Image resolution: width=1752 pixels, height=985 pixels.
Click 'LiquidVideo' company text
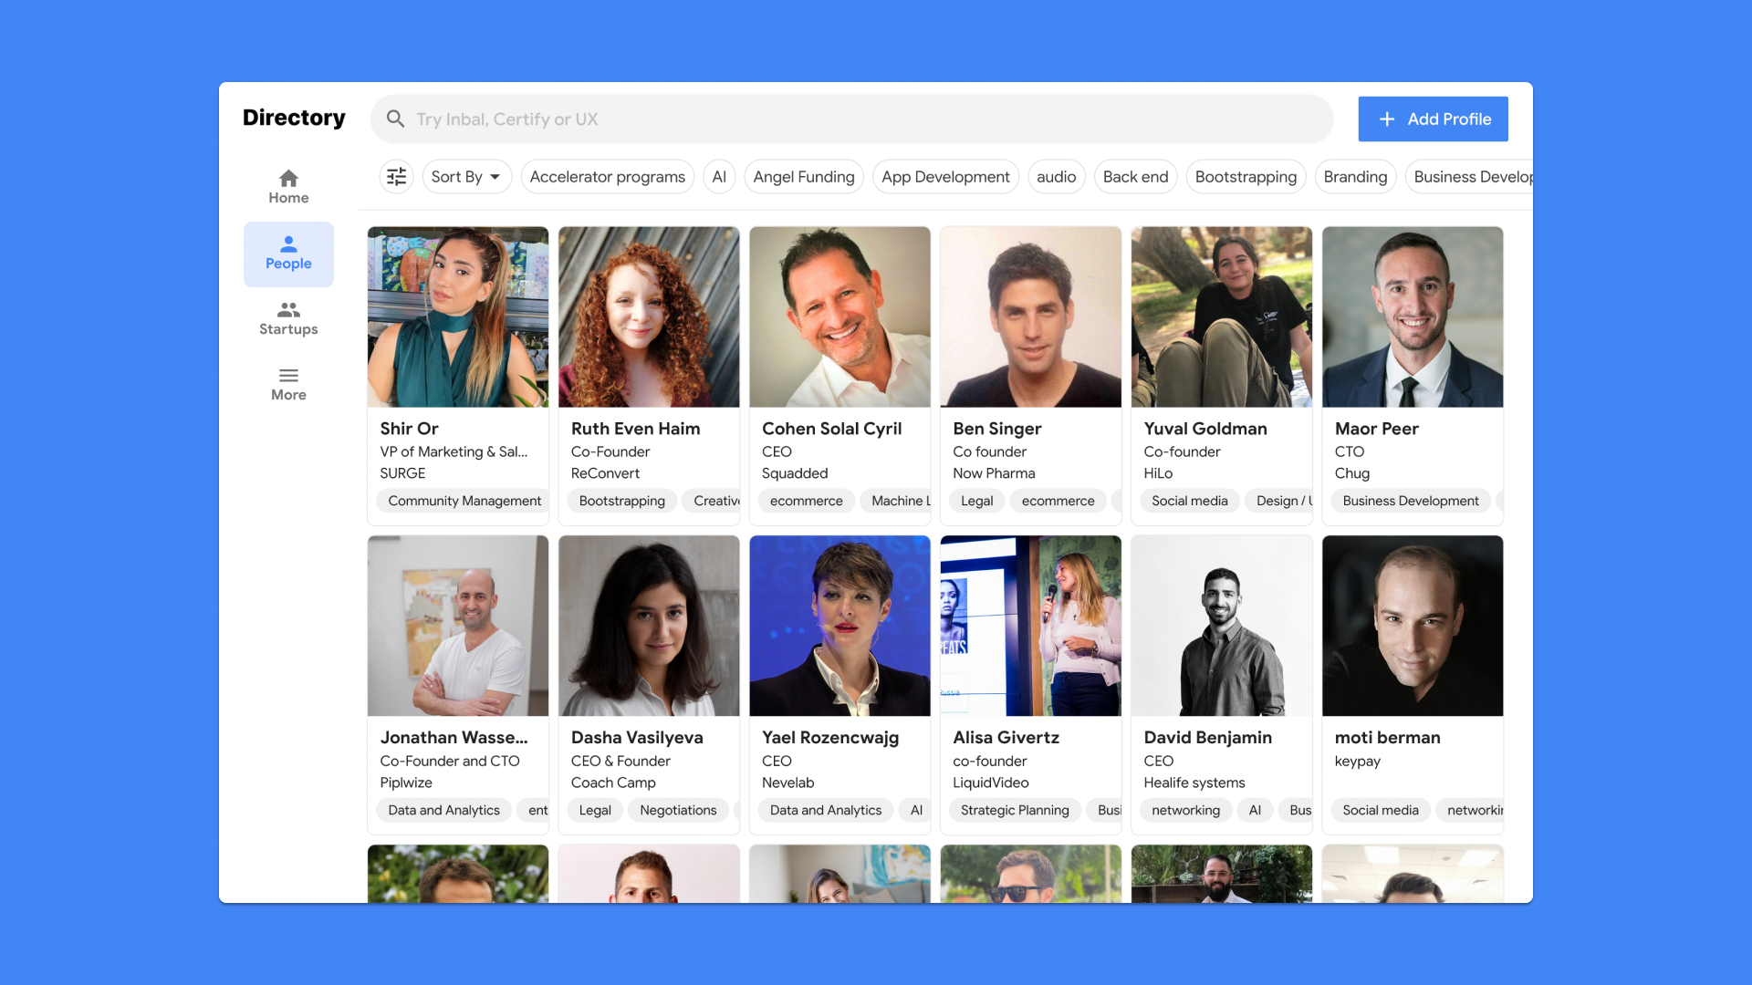click(990, 783)
